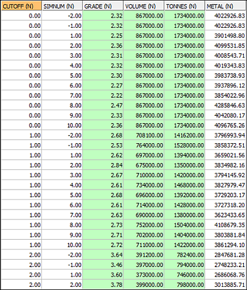This screenshot has width=247, height=290.
Task: Click metal cell 4285846.63
Action: tap(226, 105)
